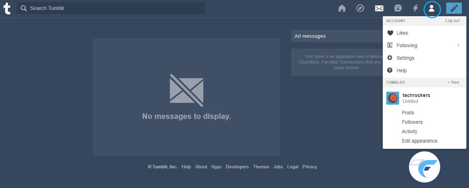The height and width of the screenshot is (188, 469).
Task: Open Edit appearance for techrockers
Action: tap(420, 141)
